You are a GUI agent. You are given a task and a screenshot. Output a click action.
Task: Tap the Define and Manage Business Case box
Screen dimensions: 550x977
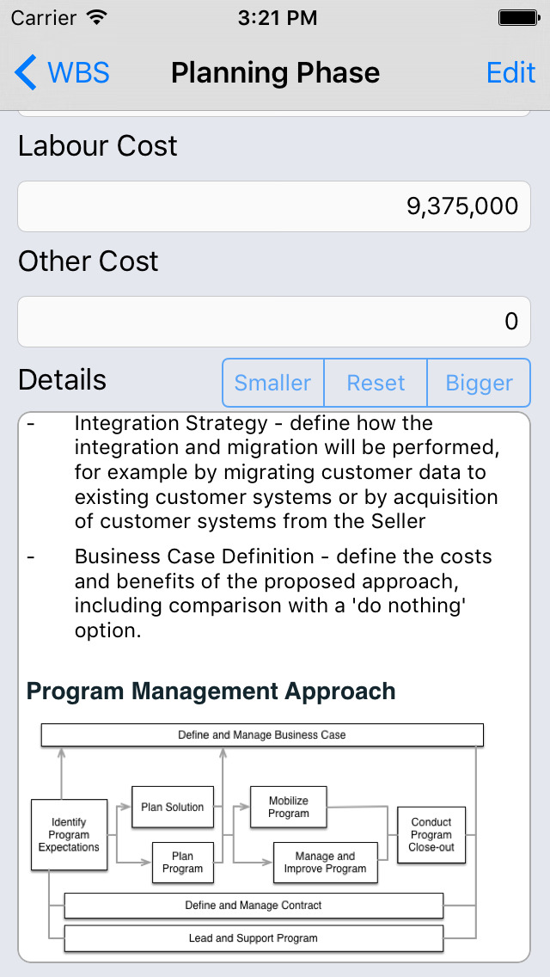coord(262,734)
